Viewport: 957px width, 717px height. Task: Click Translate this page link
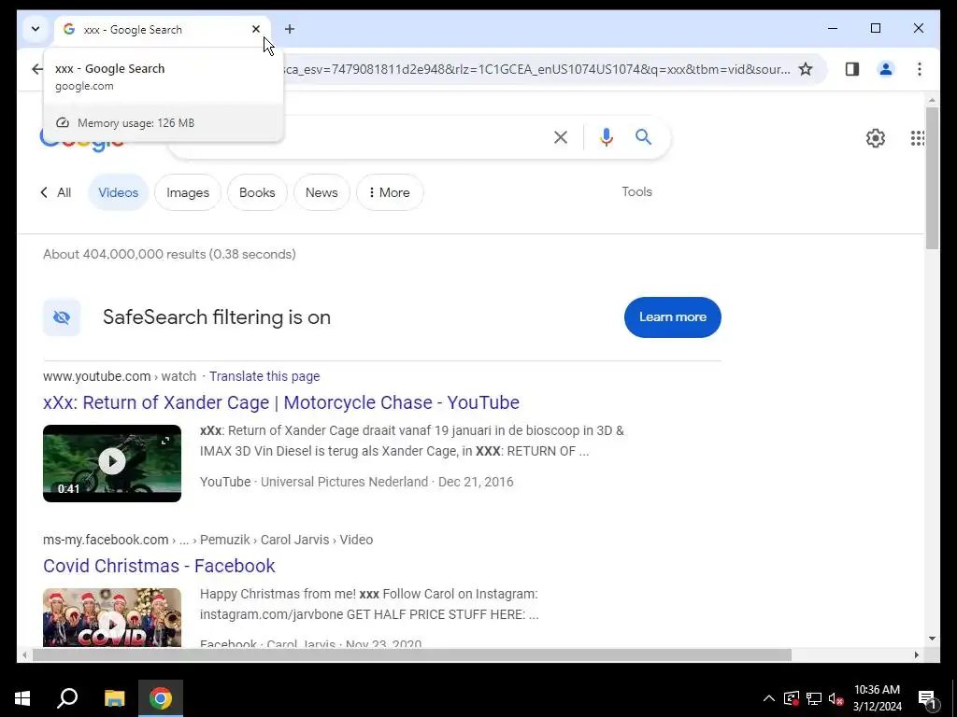264,376
